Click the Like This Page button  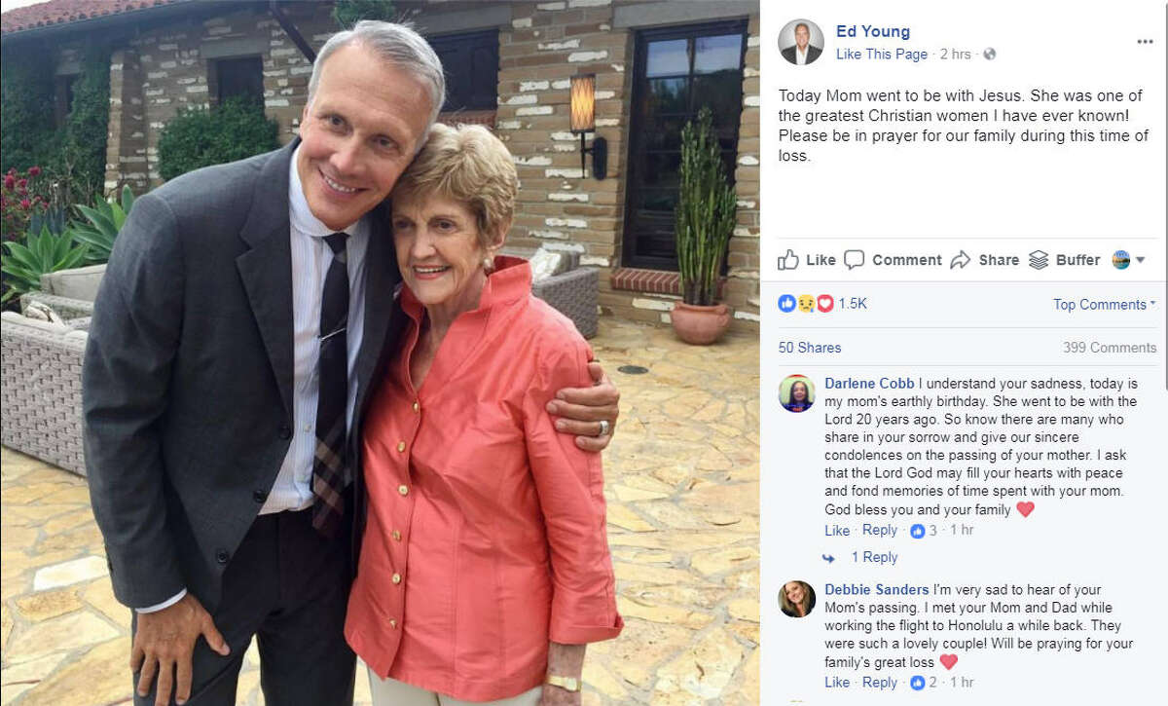pos(882,55)
